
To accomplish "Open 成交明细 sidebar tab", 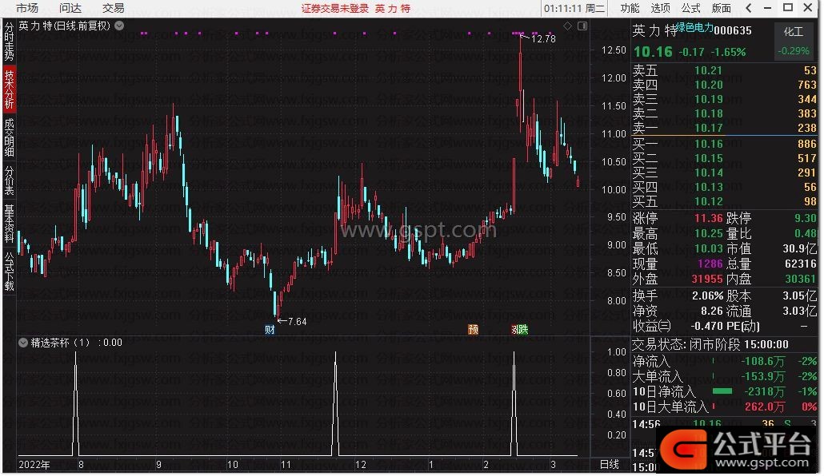I will (9, 137).
